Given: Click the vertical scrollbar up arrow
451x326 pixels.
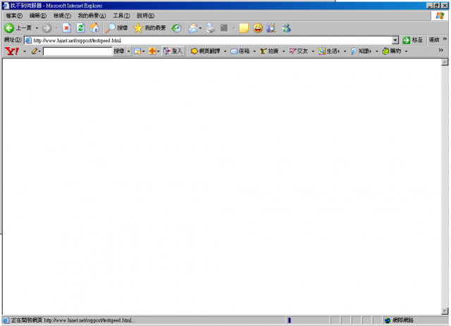Looking at the screenshot, I should click(x=445, y=62).
